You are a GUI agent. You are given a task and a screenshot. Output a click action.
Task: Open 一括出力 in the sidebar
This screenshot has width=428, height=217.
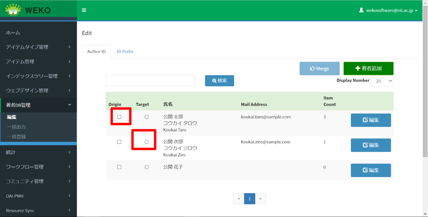pos(17,127)
